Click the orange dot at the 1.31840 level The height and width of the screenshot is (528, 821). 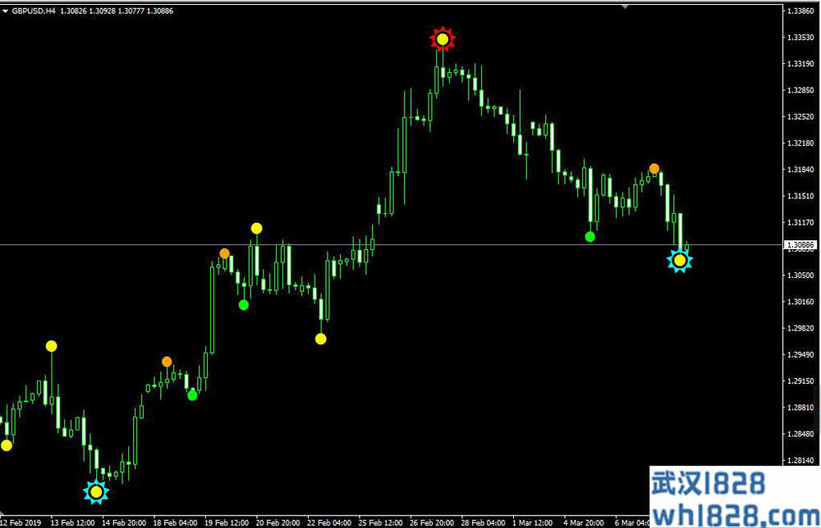[654, 168]
